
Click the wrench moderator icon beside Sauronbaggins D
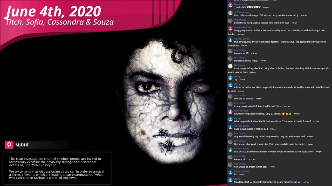(x=235, y=12)
